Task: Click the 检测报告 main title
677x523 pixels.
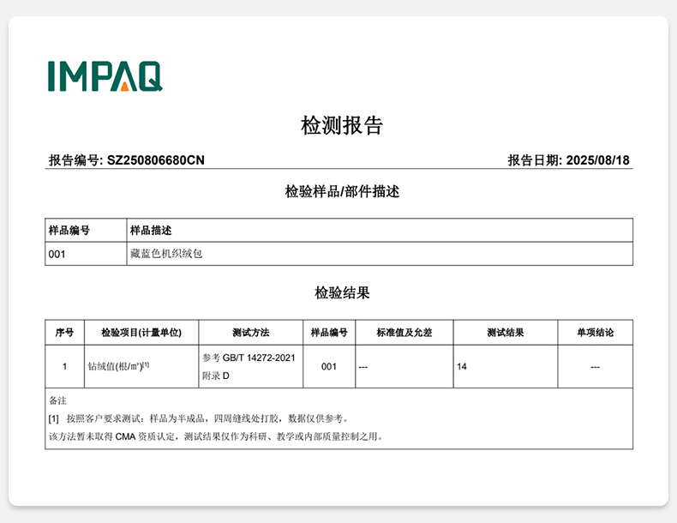Action: point(341,125)
